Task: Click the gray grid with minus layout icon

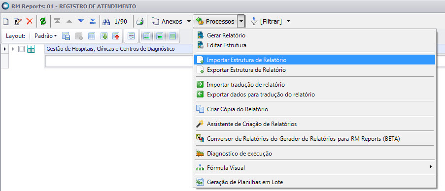Action: click(79, 36)
